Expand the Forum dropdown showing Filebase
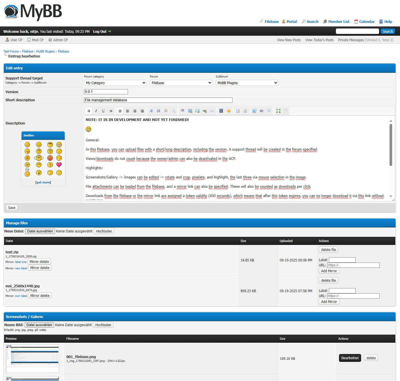Screen dimensions: 400x381 click(181, 83)
